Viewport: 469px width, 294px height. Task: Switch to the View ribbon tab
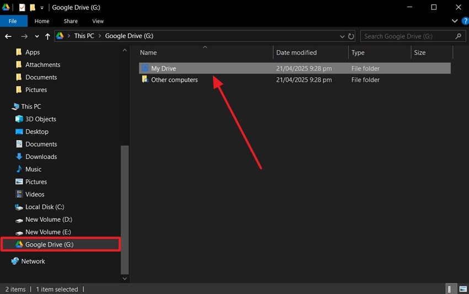point(98,21)
